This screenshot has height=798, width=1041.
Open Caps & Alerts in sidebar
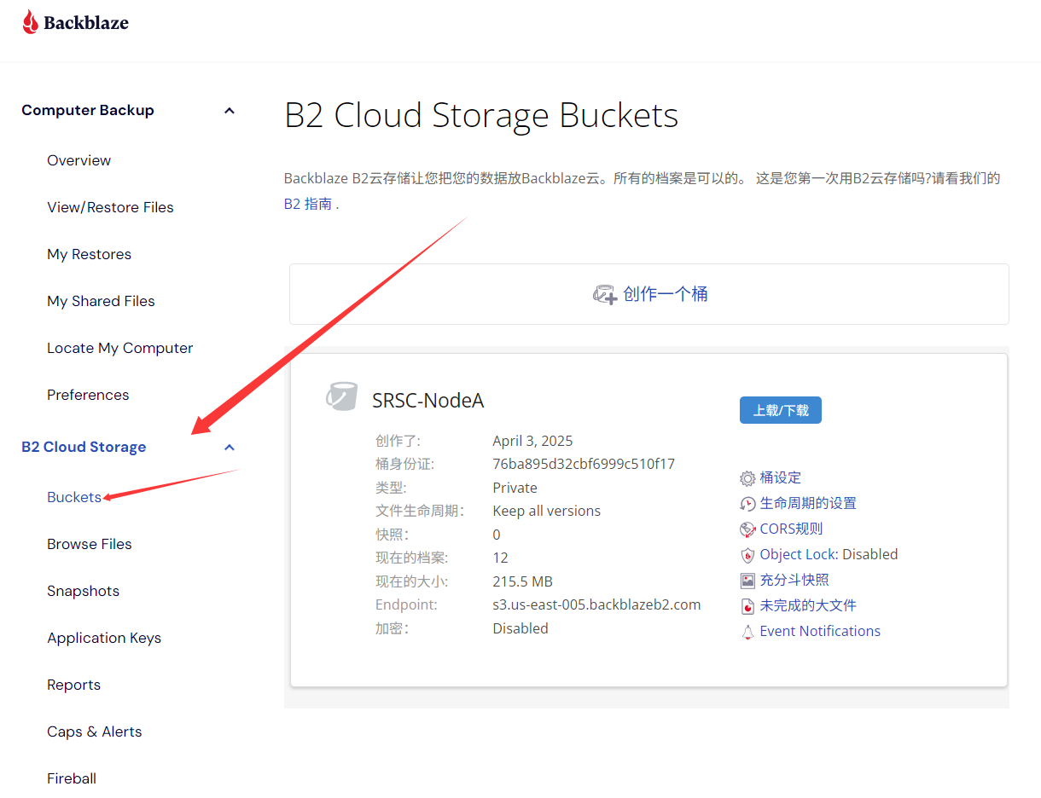(x=95, y=731)
